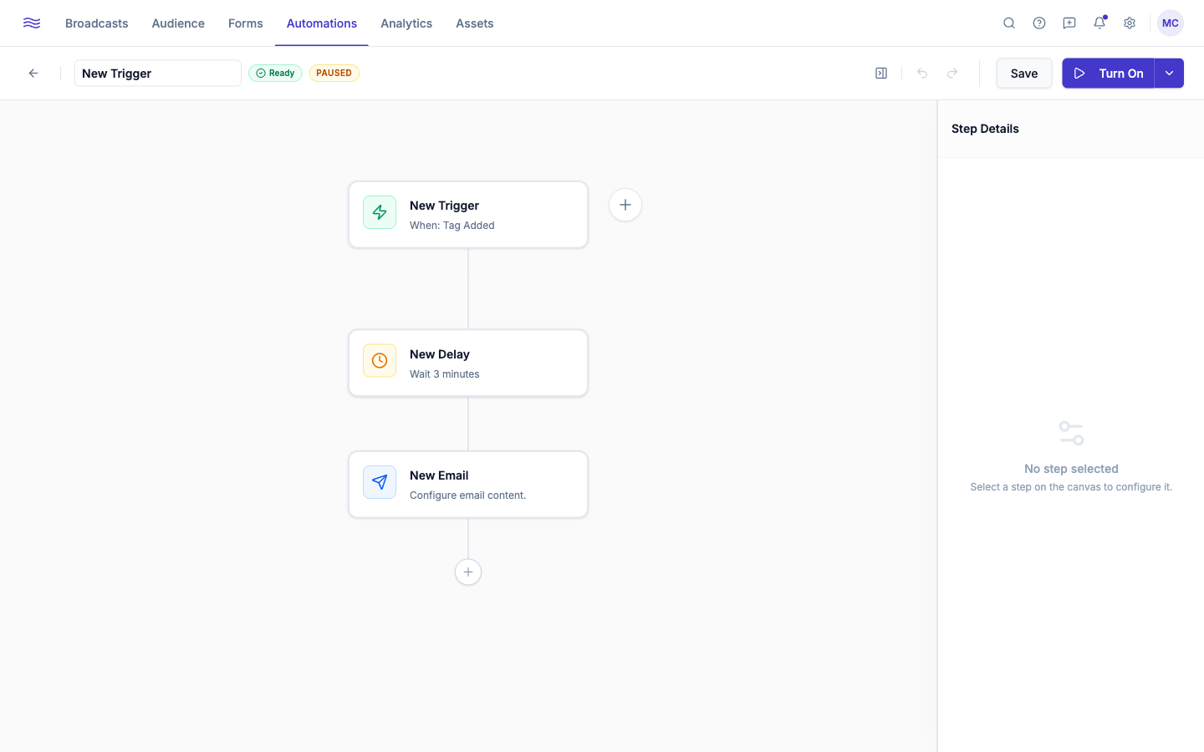Click the undo arrow icon
1204x752 pixels.
coord(922,74)
